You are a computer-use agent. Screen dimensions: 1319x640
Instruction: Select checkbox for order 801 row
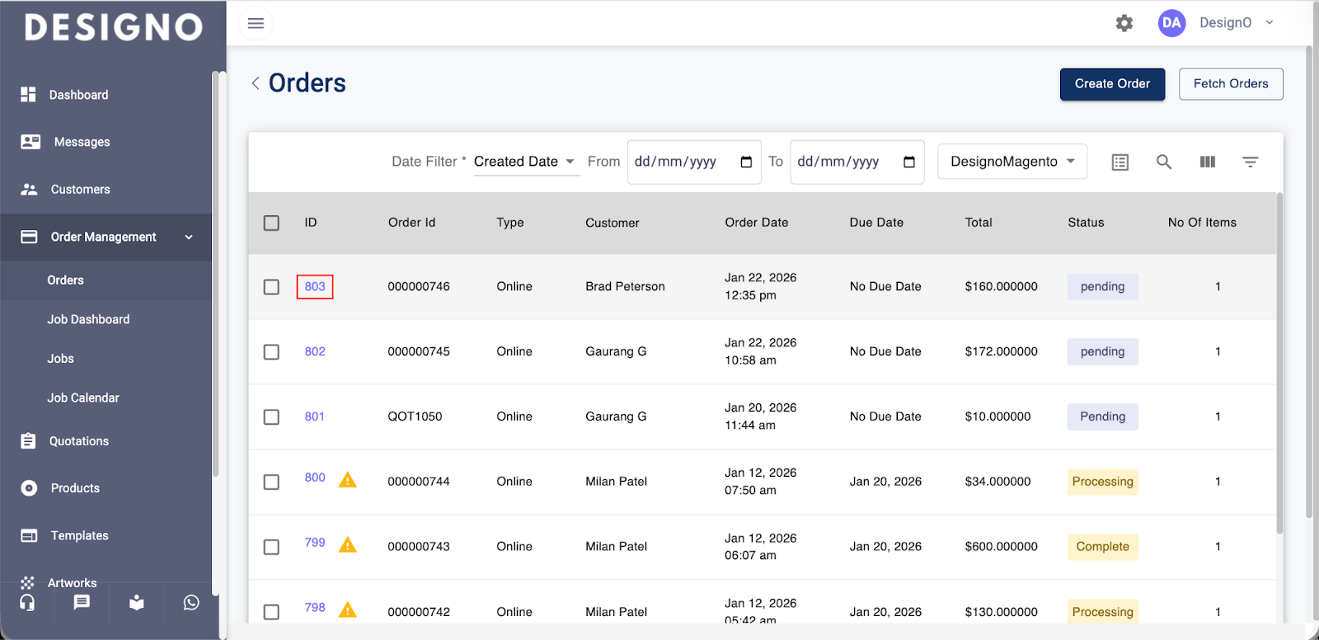click(x=271, y=417)
